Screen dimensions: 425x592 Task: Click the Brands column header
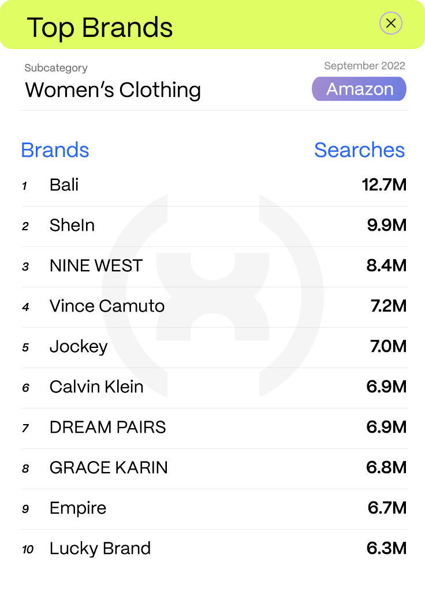[55, 150]
